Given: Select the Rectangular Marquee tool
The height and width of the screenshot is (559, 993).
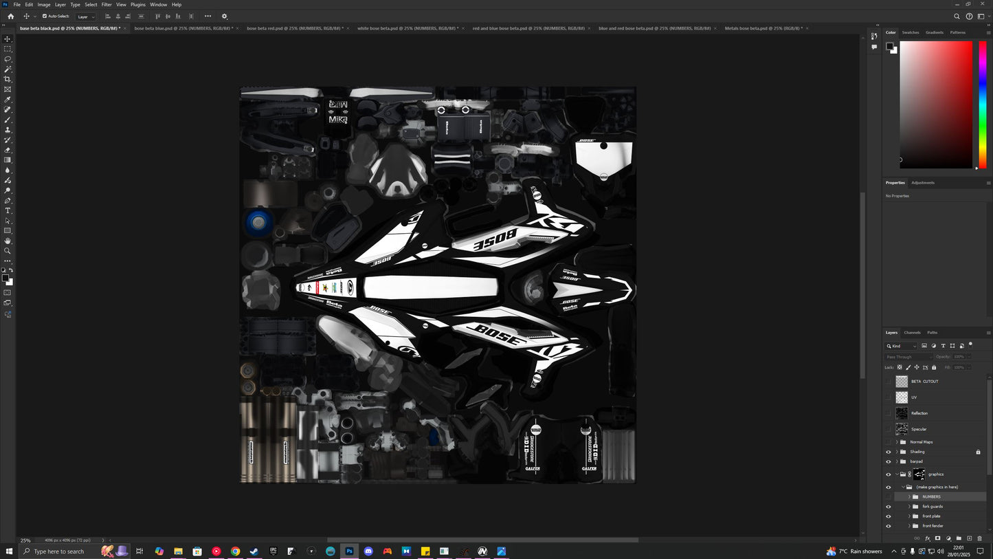Looking at the screenshot, I should pyautogui.click(x=8, y=49).
